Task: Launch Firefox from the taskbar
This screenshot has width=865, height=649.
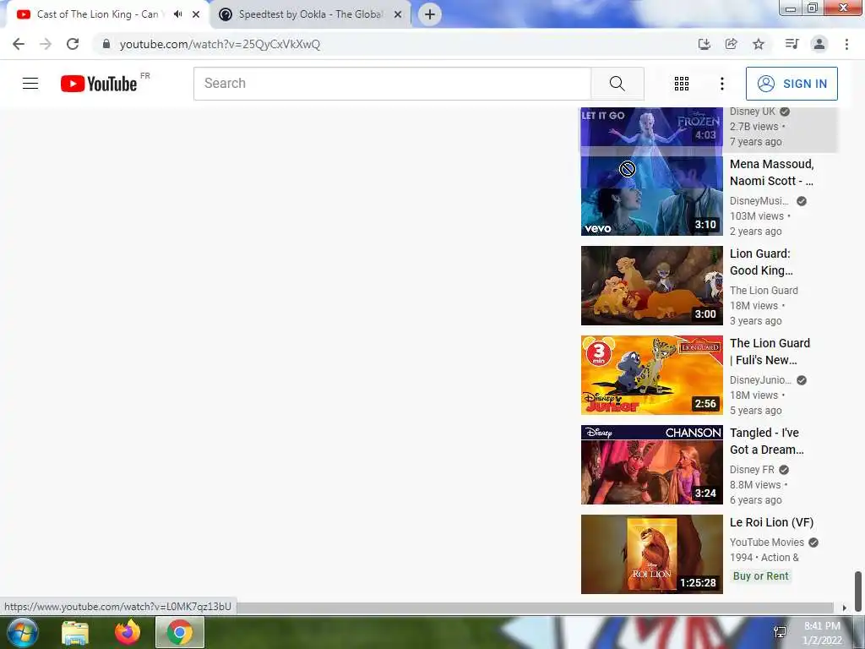Action: 128,632
